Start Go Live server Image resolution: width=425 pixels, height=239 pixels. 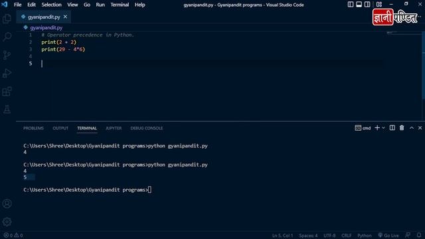388,236
